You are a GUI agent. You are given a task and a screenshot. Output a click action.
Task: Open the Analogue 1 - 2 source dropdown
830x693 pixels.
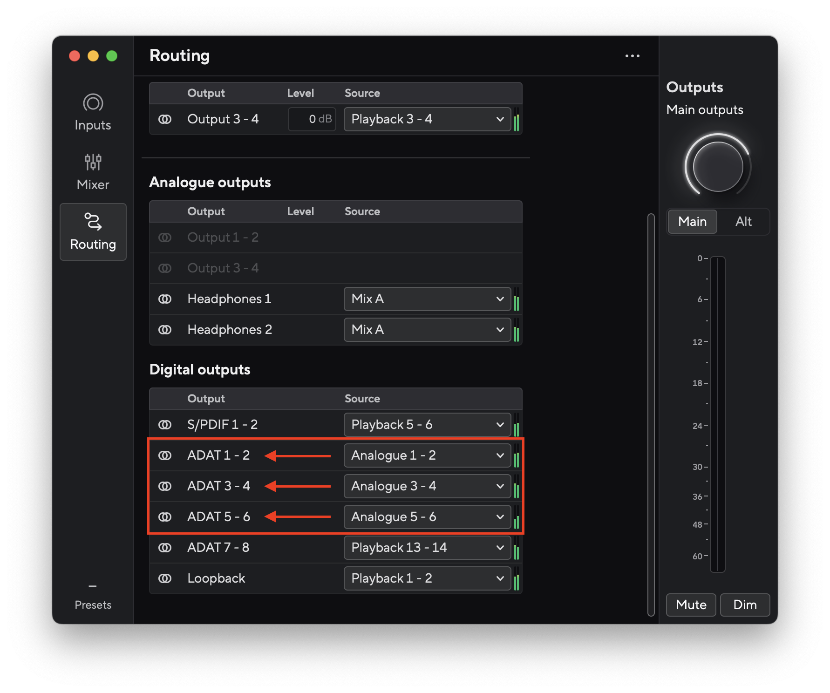(427, 455)
